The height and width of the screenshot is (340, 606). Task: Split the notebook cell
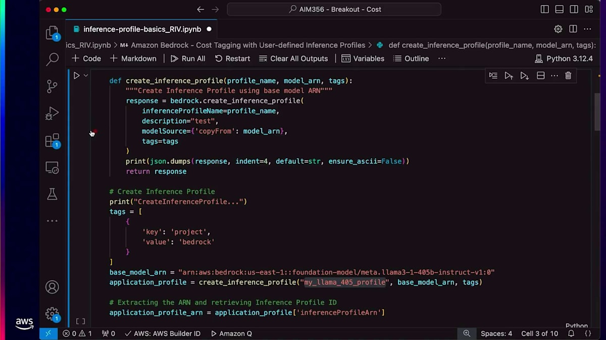click(x=540, y=76)
